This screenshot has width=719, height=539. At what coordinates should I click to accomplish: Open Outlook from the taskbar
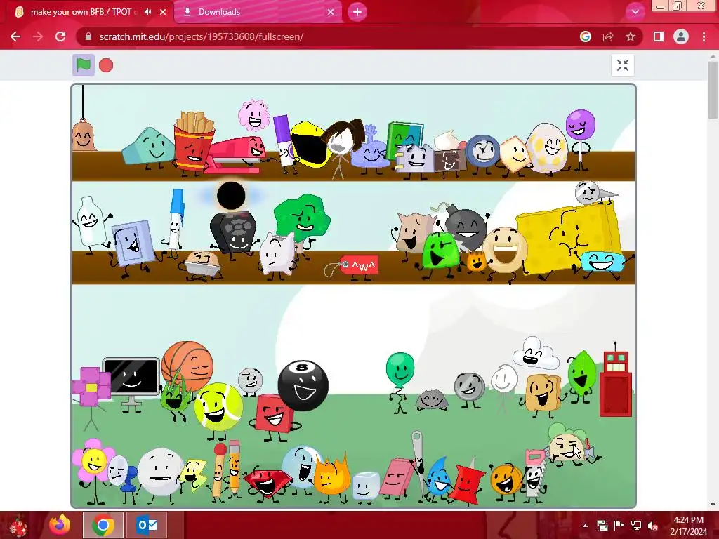click(x=147, y=525)
